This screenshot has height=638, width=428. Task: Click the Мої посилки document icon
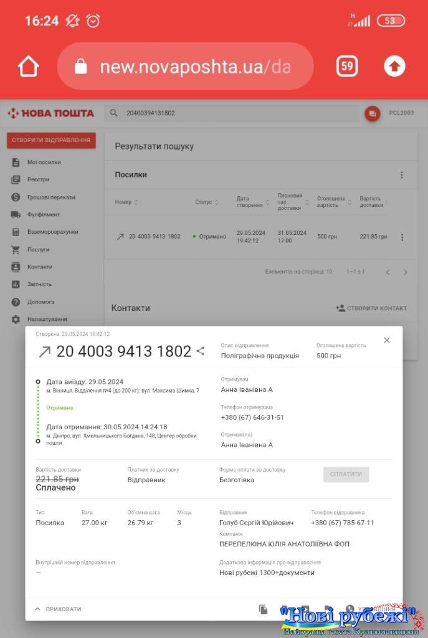click(16, 163)
